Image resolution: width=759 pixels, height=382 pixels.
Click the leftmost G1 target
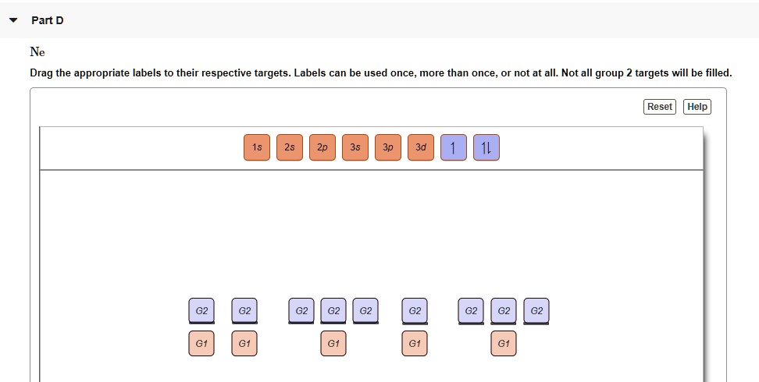tap(201, 343)
